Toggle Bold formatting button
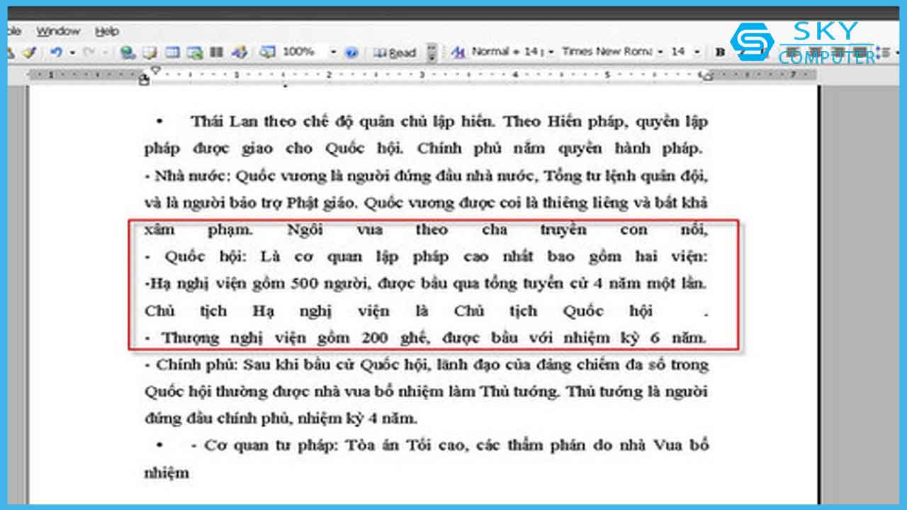 pos(721,52)
